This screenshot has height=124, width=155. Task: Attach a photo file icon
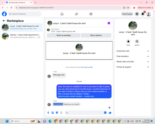tap(53, 113)
